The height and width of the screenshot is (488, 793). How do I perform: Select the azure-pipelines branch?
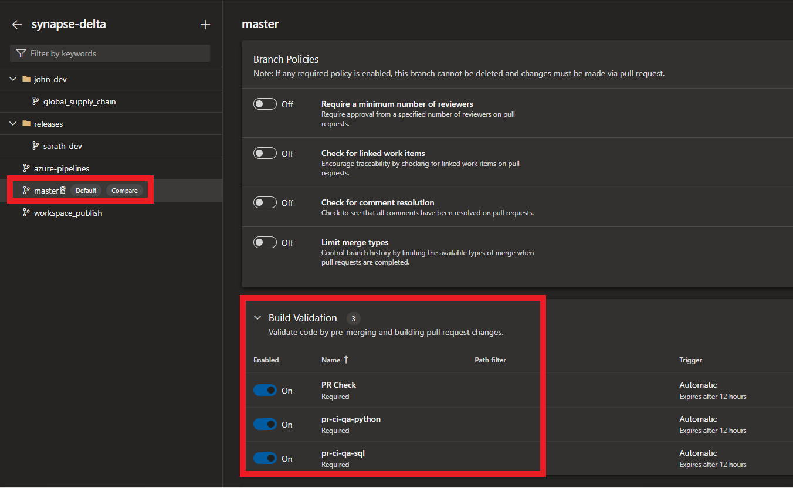(x=62, y=168)
